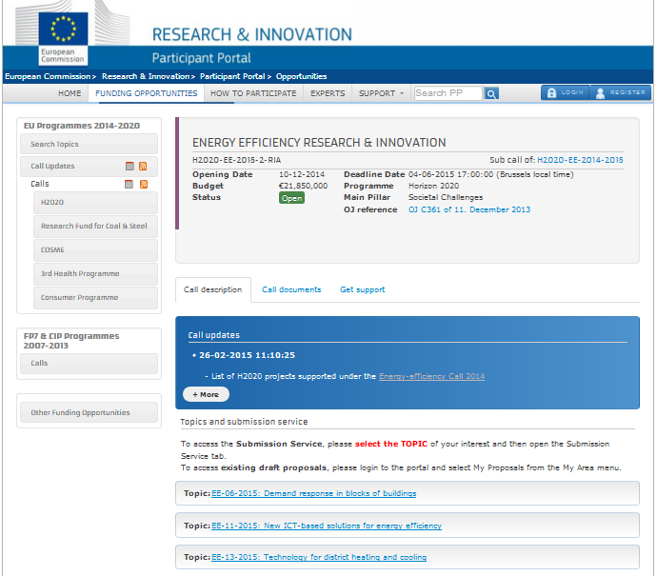Open Calls RSS feed icon
The height and width of the screenshot is (576, 657).
[x=144, y=184]
